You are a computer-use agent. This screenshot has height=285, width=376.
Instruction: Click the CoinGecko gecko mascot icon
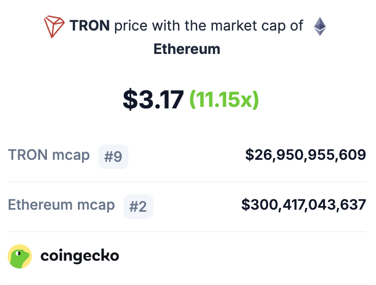click(x=20, y=256)
